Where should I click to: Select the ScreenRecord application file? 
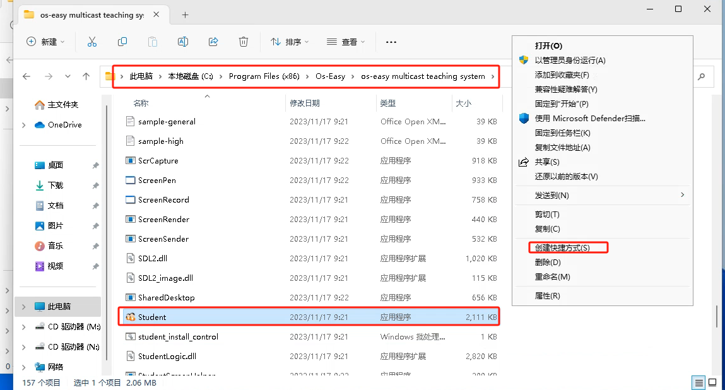[163, 200]
